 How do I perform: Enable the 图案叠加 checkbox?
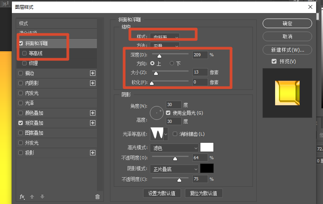(x=21, y=133)
